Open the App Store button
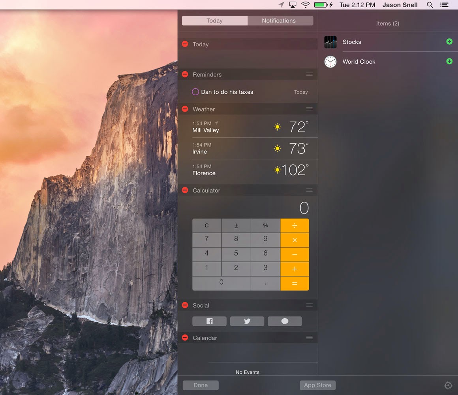Screen dimensions: 458x395 point(317,385)
